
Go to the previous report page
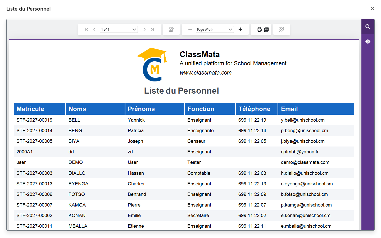coord(94,29)
